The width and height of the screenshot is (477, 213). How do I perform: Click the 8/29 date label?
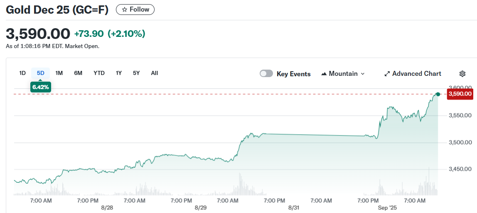200,208
